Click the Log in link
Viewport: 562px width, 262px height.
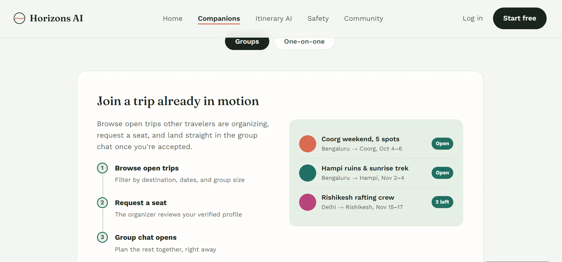(x=473, y=18)
